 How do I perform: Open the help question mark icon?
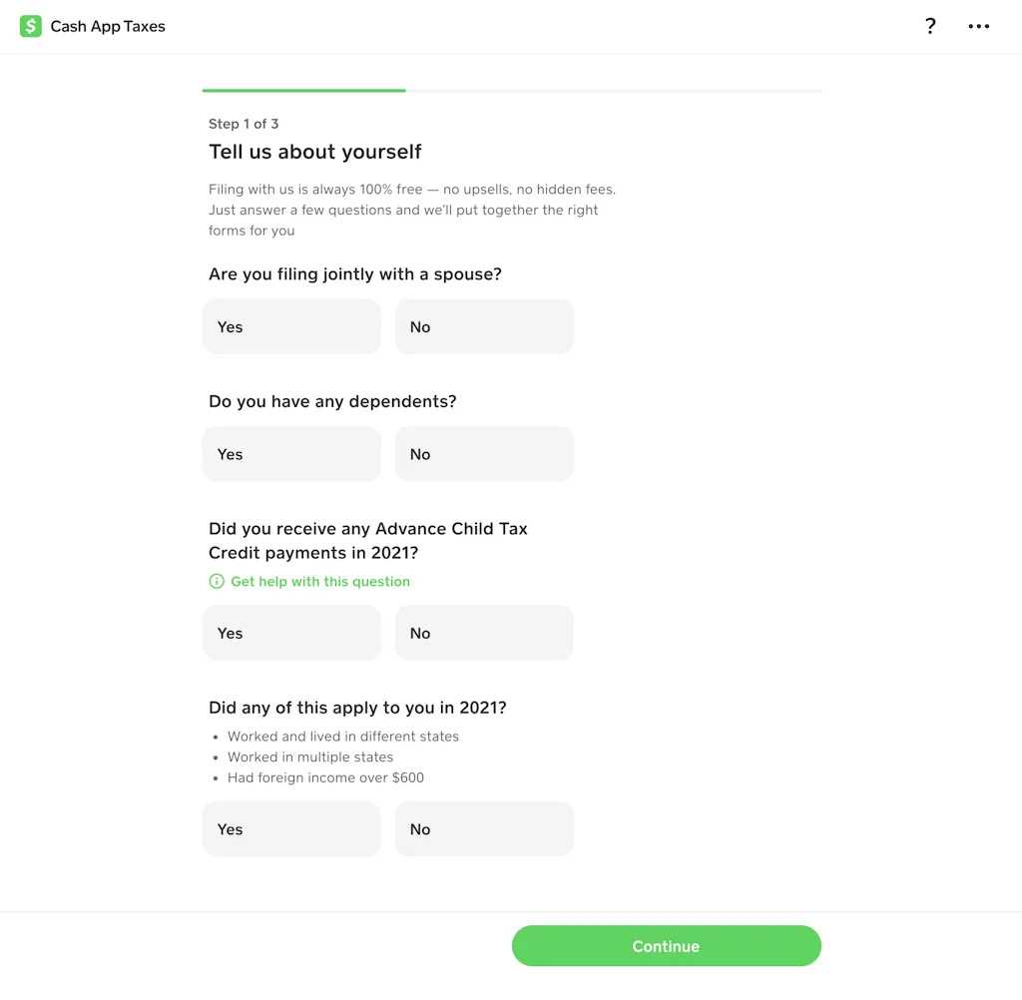pos(930,26)
